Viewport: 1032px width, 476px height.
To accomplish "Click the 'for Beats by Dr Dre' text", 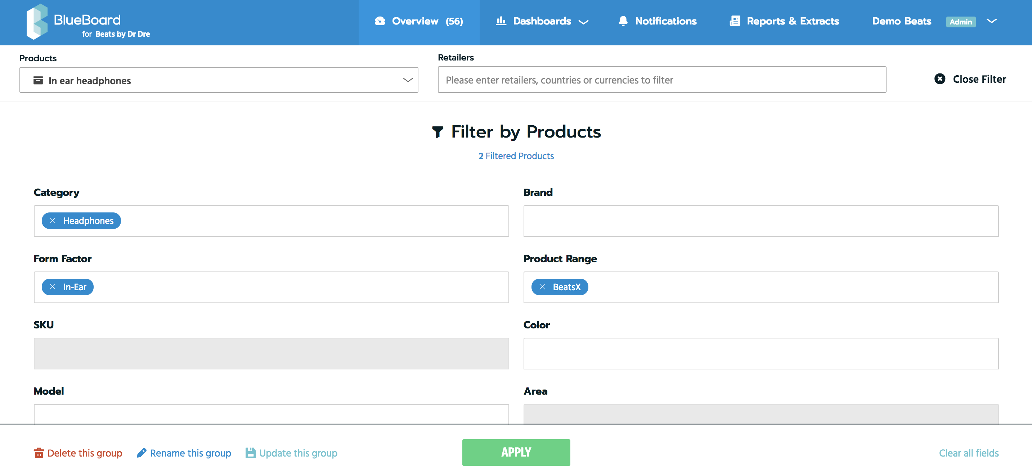I will [x=116, y=34].
